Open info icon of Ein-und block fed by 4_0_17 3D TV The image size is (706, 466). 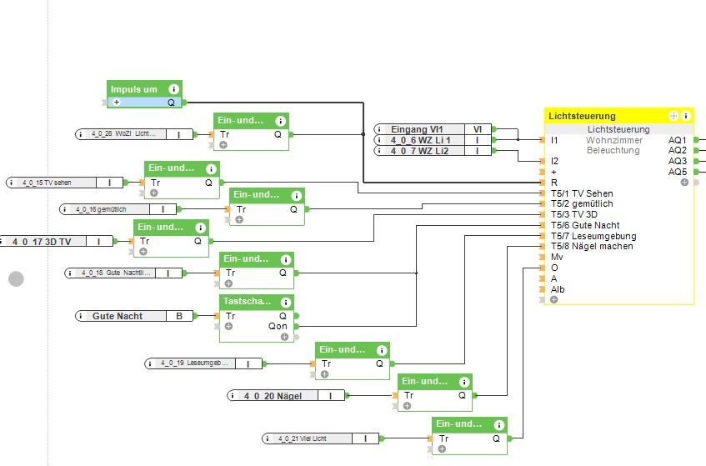[200, 228]
